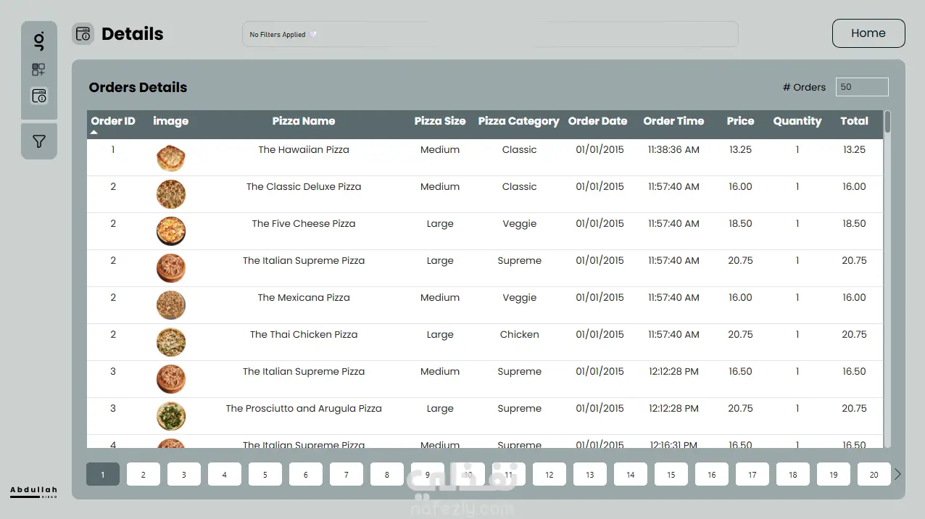Viewport: 925px width, 519px height.
Task: Open the dashboard overview icon in sidebar
Action: click(38, 70)
